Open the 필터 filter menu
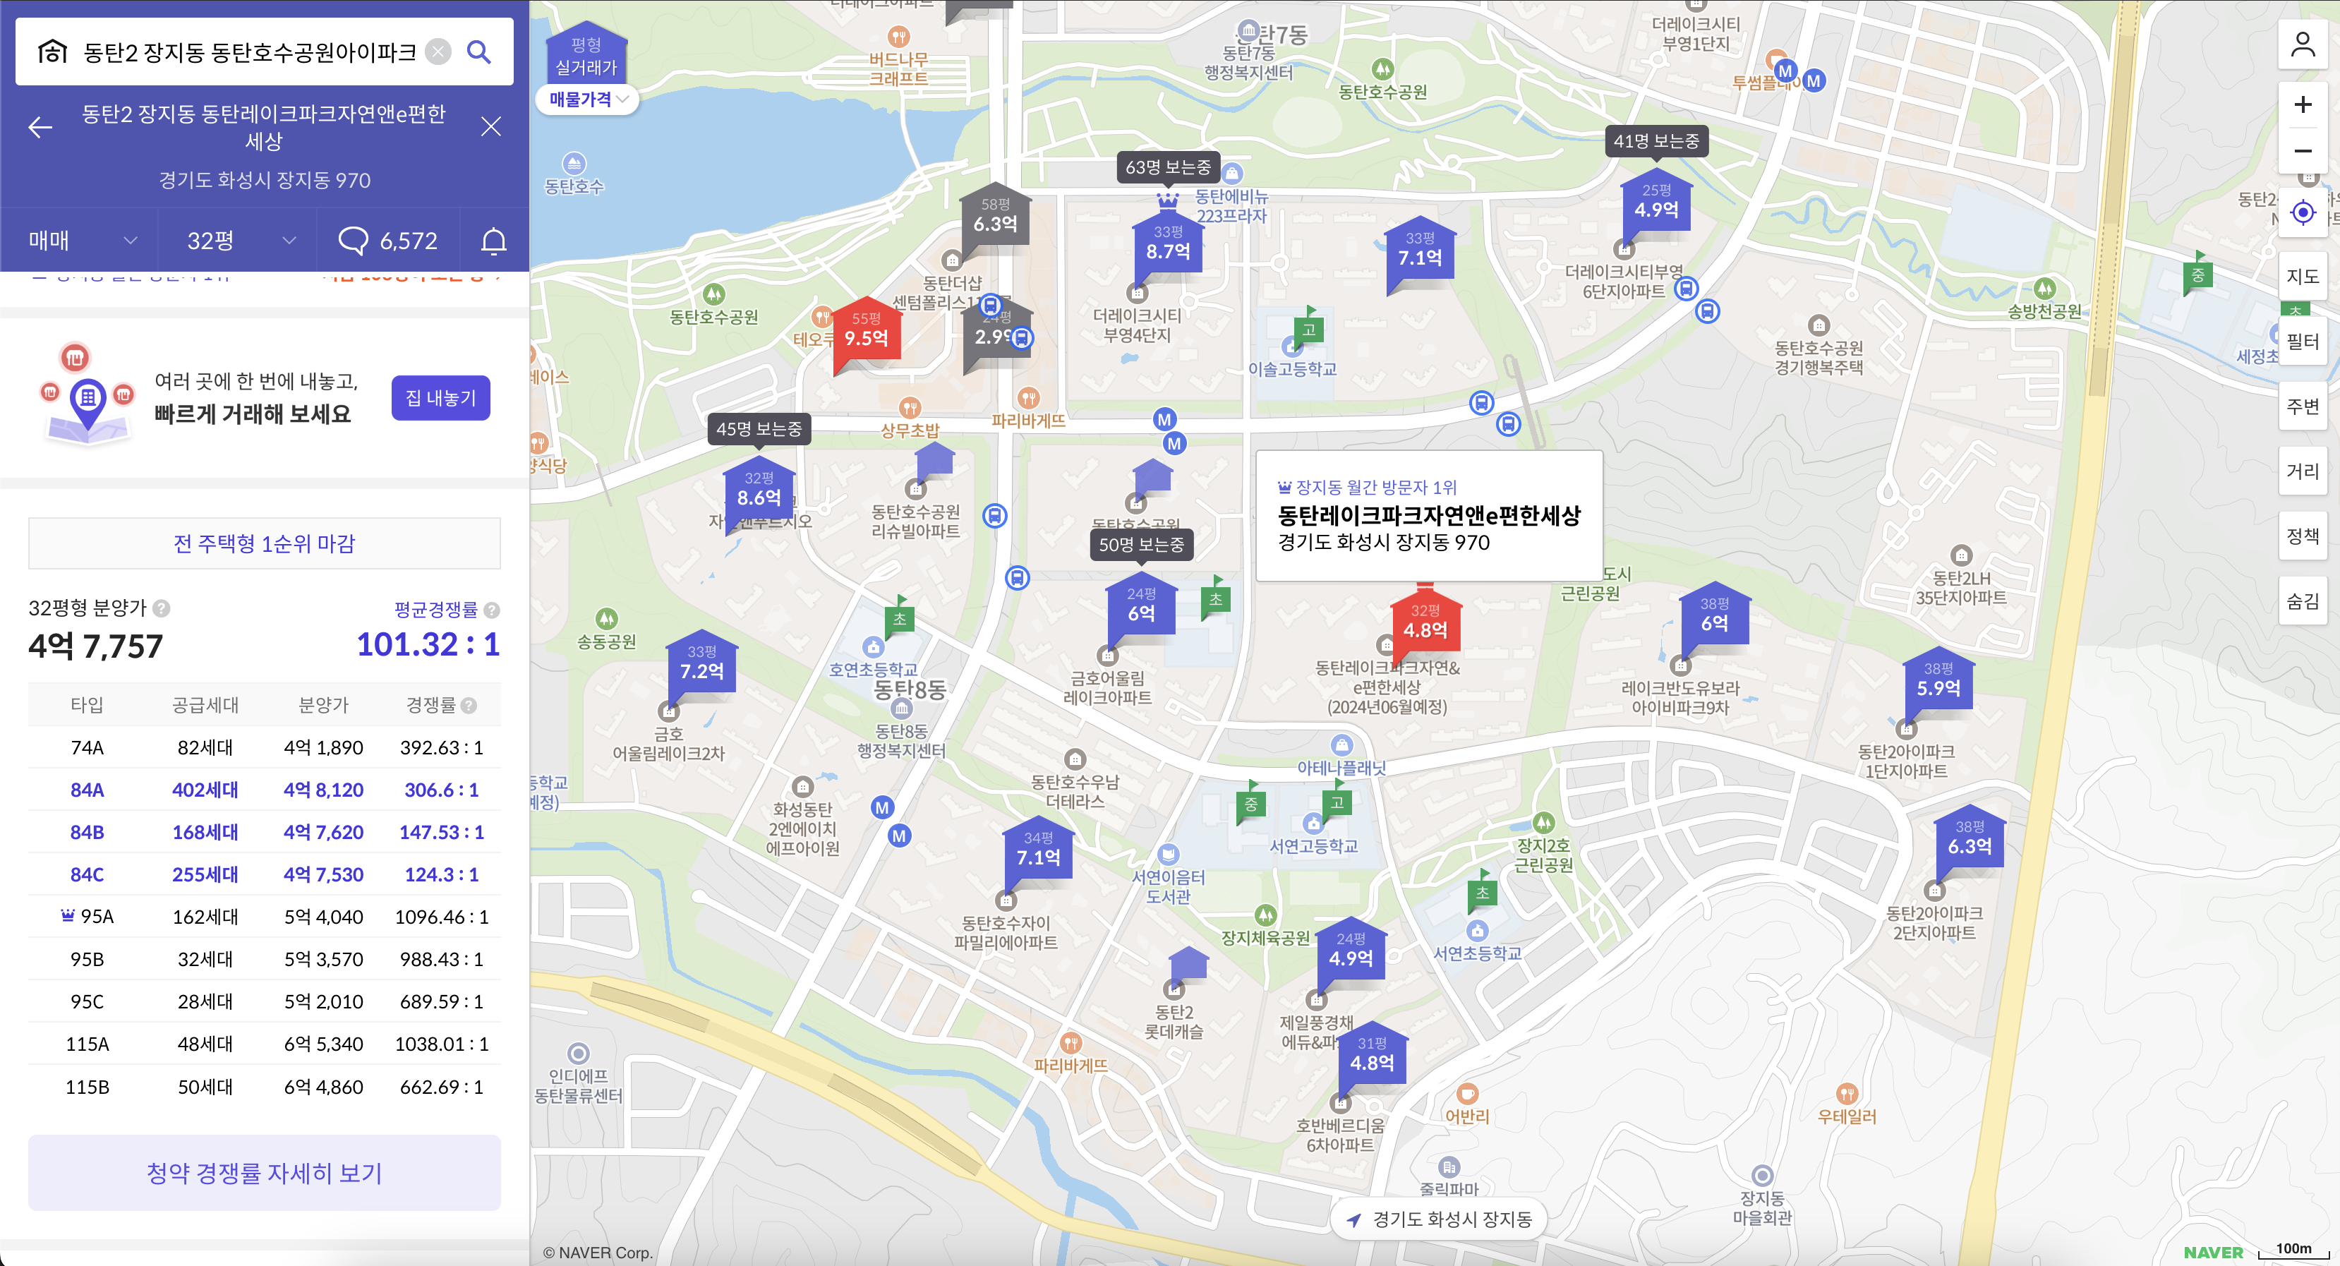This screenshot has height=1266, width=2340. pos(2302,342)
